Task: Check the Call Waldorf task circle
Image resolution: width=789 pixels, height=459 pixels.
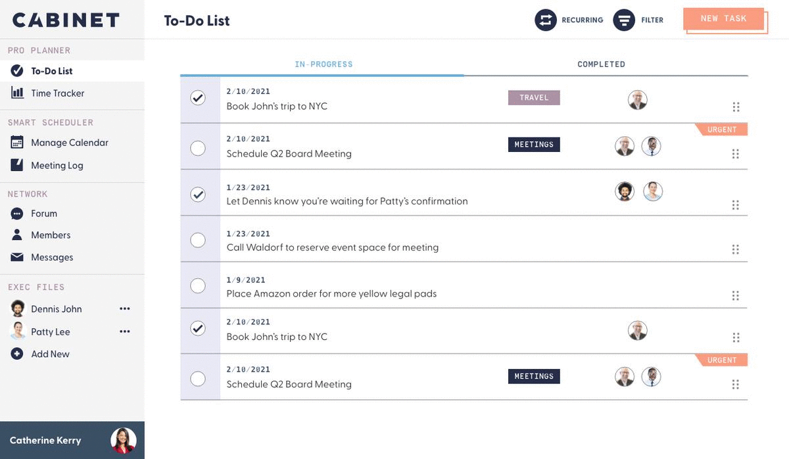Action: coord(198,240)
